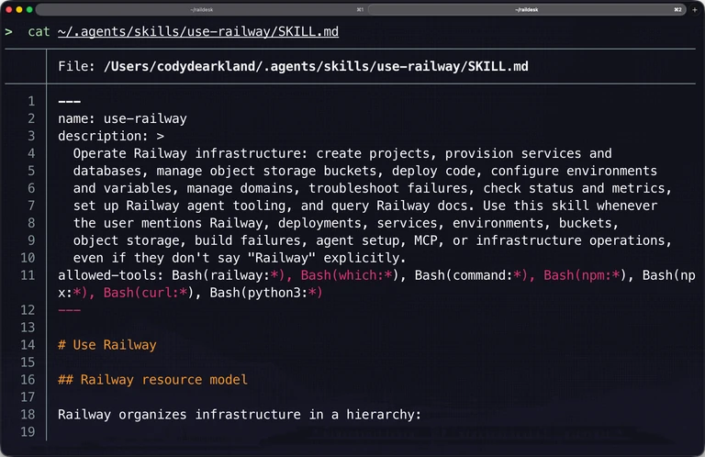Click line number 1 in the gutter
This screenshot has width=705, height=457.
pos(31,102)
